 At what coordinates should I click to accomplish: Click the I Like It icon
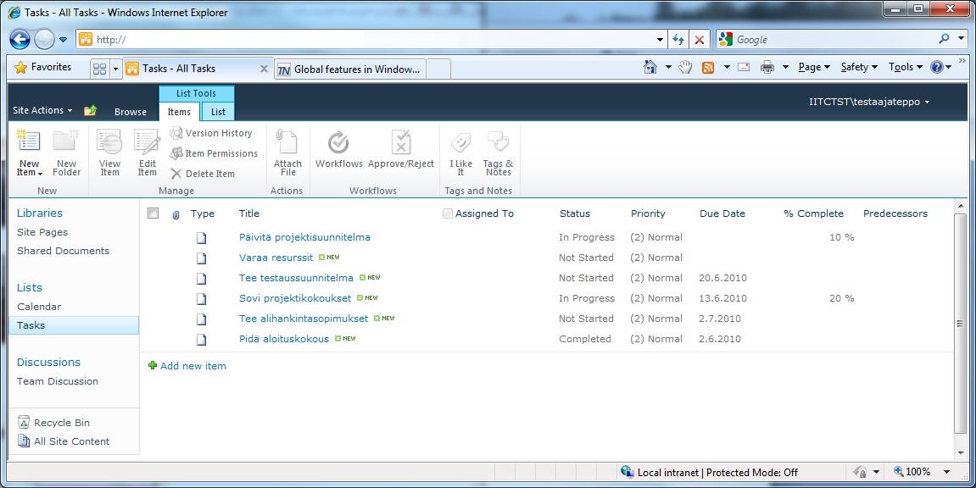pyautogui.click(x=460, y=142)
